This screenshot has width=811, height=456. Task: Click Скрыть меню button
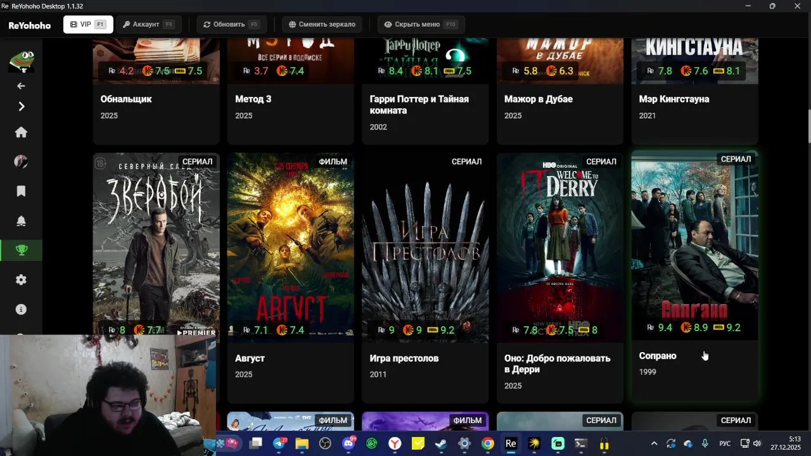coord(421,25)
